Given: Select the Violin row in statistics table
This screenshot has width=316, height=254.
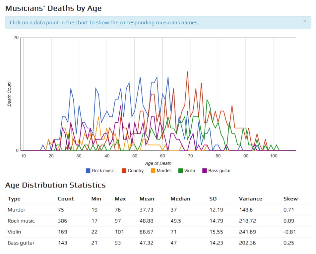Looking at the screenshot, I should pos(158,232).
